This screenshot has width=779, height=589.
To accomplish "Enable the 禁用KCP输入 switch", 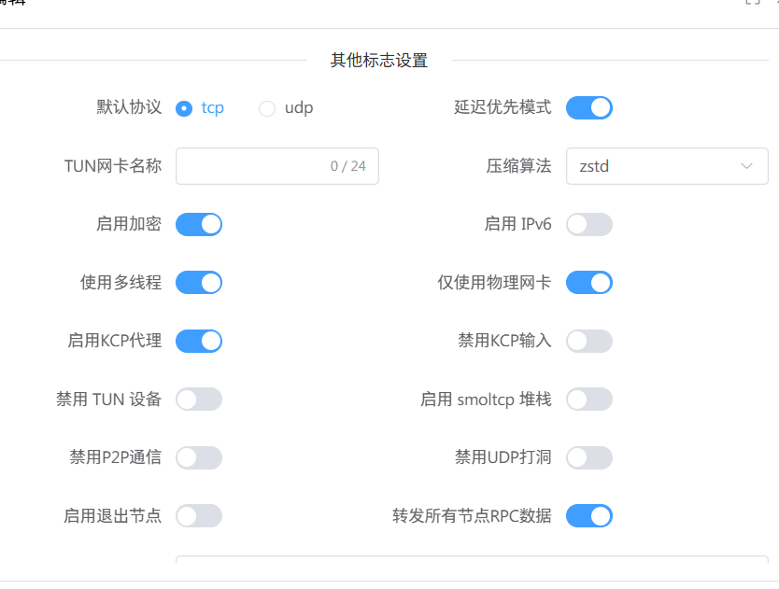I will [x=588, y=341].
